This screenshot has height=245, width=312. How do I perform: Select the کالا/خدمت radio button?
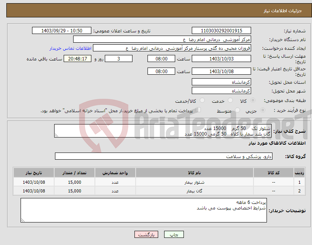pyautogui.click(x=202, y=100)
